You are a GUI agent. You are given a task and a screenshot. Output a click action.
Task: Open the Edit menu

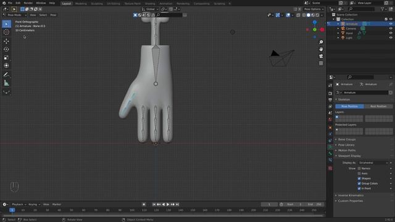tap(18, 3)
